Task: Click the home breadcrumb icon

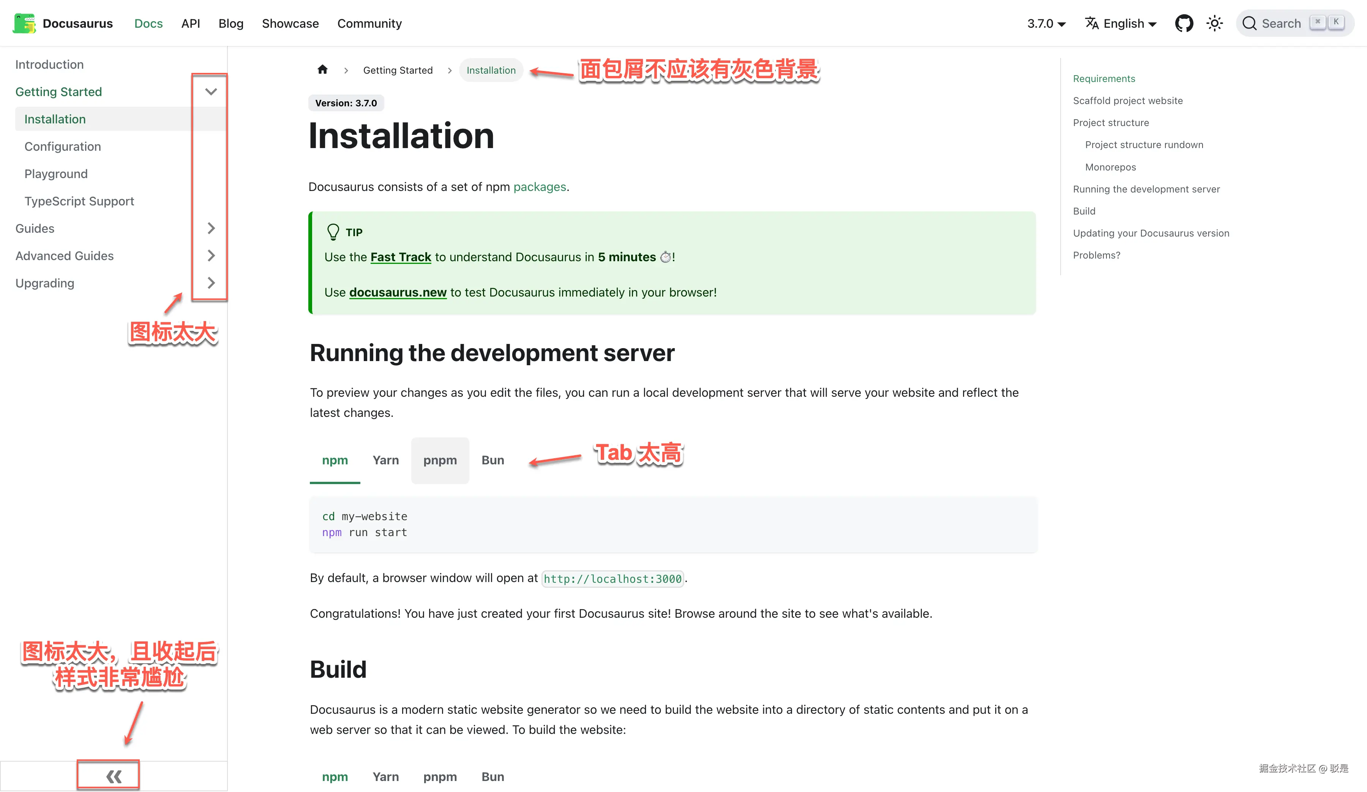Action: click(x=322, y=69)
